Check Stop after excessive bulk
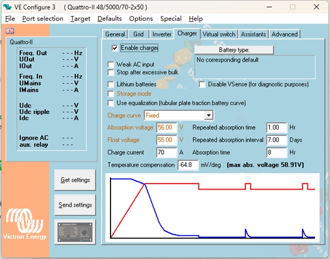The height and width of the screenshot is (259, 330). click(111, 73)
